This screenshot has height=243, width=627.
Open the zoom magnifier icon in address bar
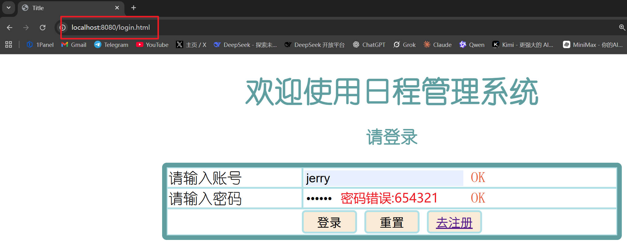(622, 28)
